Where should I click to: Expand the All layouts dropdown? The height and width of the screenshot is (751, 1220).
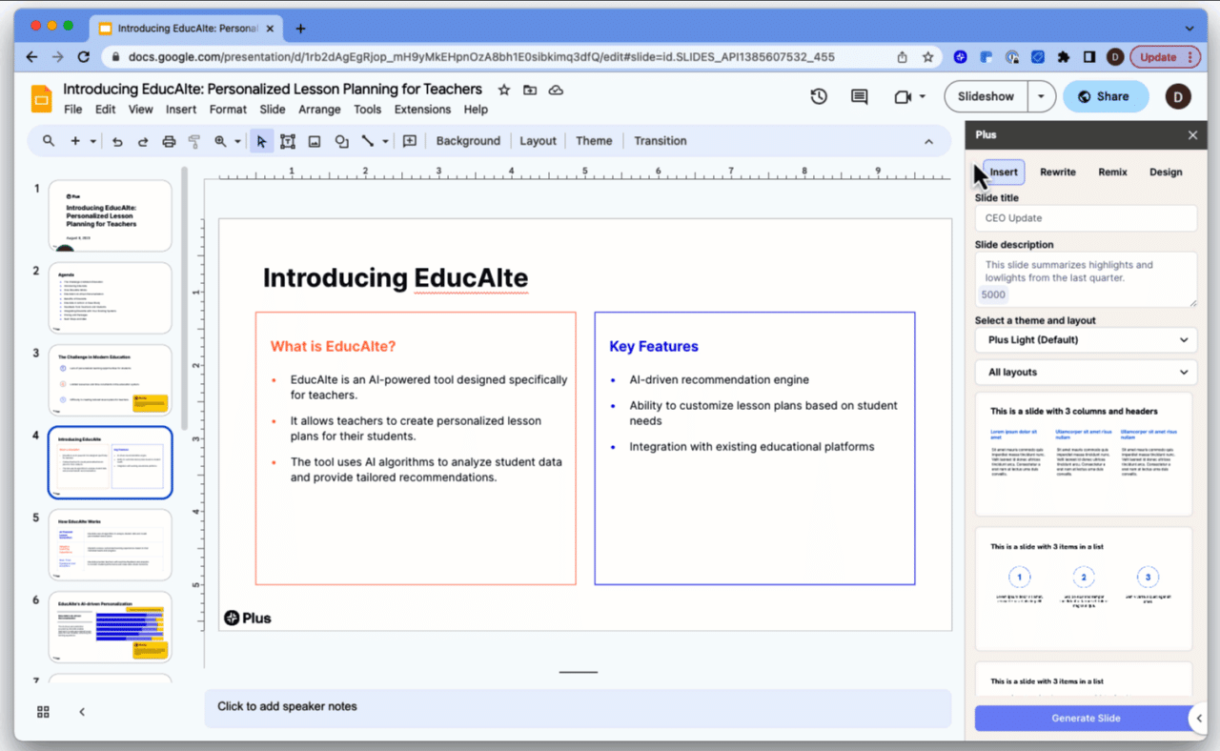click(1085, 372)
